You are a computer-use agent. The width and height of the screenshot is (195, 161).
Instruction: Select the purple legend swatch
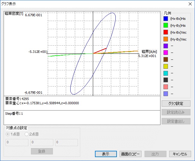tap(166, 46)
